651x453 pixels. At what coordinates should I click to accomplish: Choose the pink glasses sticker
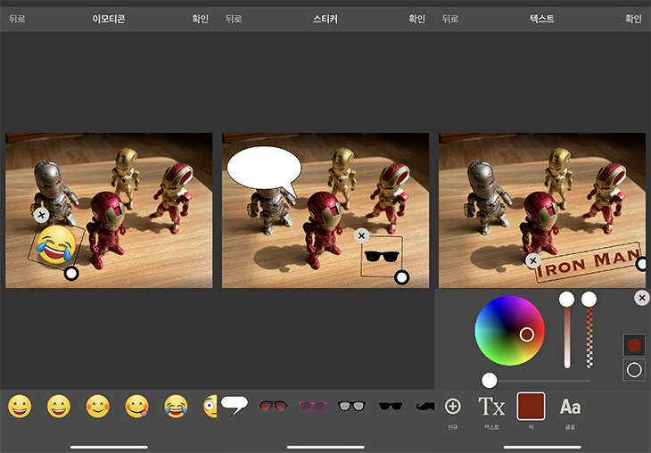(313, 406)
